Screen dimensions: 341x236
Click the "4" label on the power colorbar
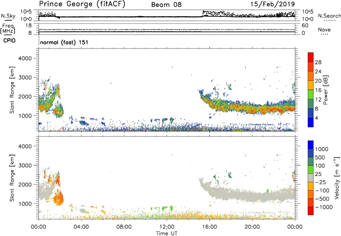click(x=316, y=118)
